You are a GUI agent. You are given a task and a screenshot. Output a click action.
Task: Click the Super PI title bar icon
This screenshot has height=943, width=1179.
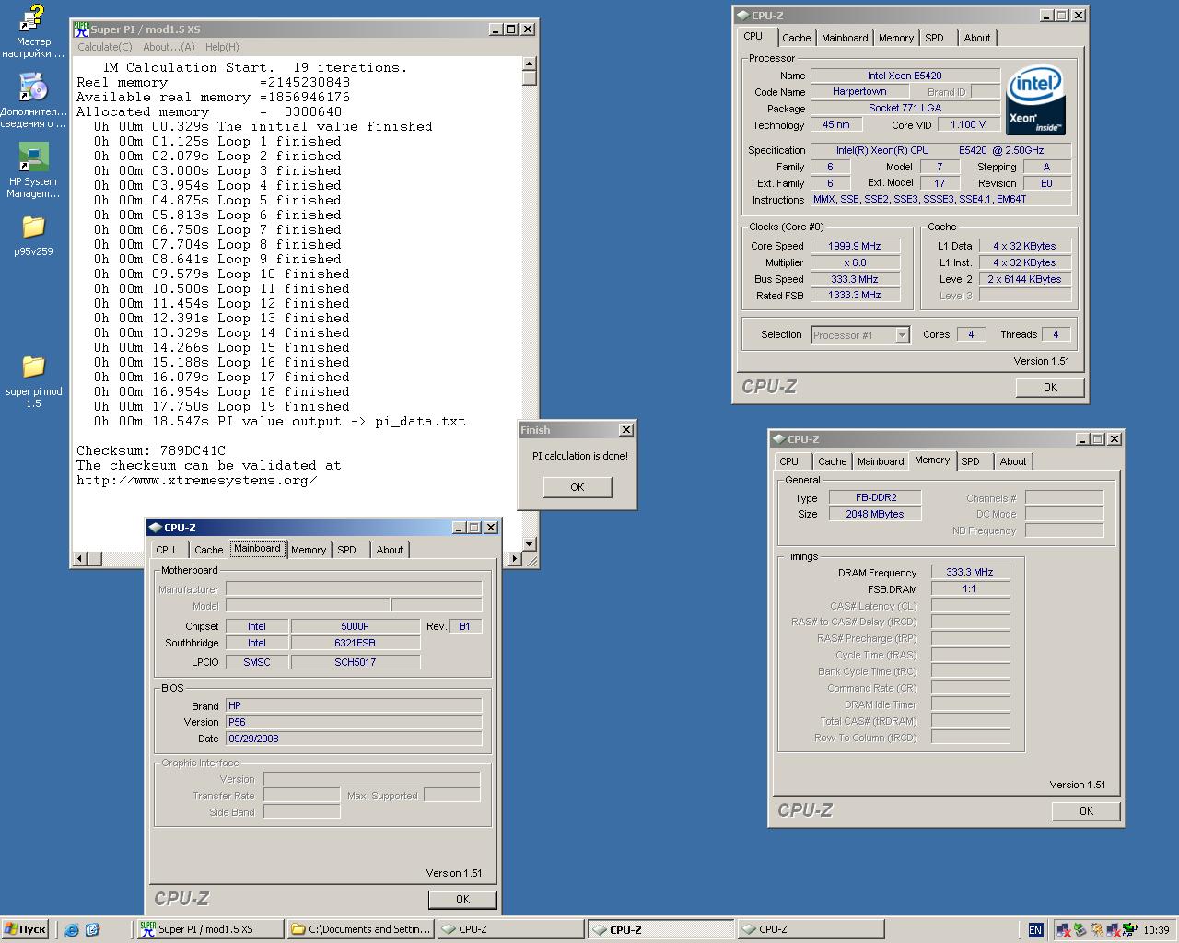click(81, 29)
